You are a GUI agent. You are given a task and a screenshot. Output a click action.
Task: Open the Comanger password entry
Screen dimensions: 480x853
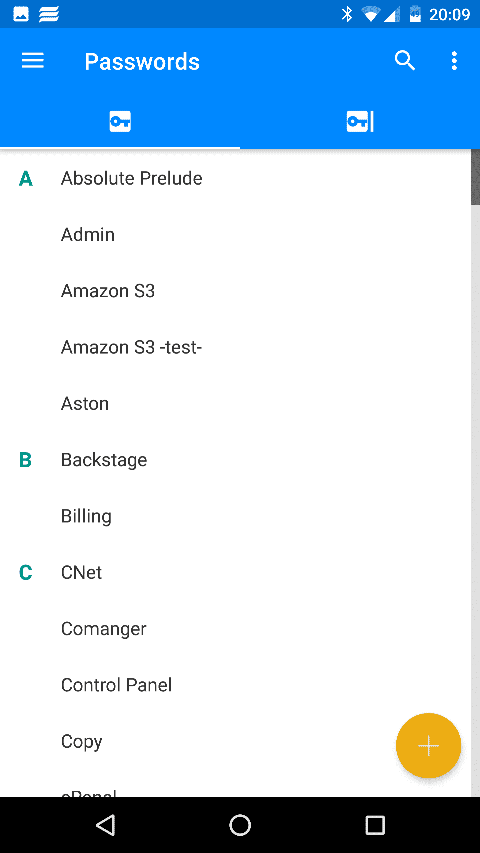(x=104, y=629)
